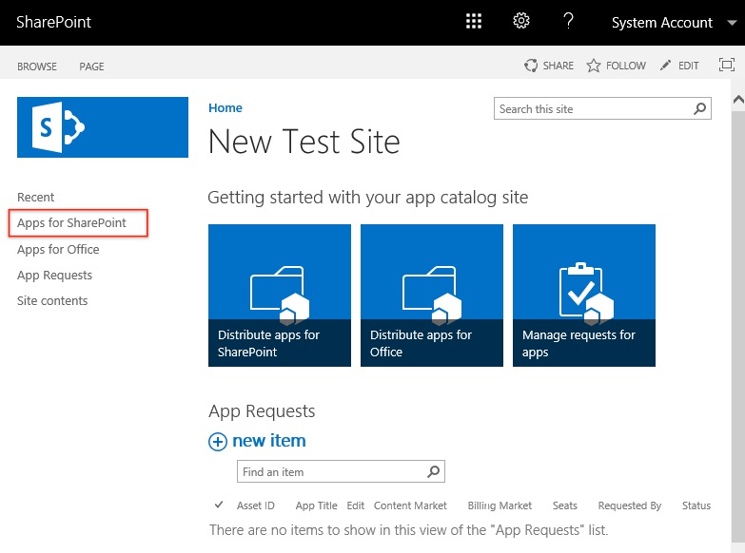This screenshot has width=745, height=553.
Task: Click the new item plus icon
Action: [218, 442]
